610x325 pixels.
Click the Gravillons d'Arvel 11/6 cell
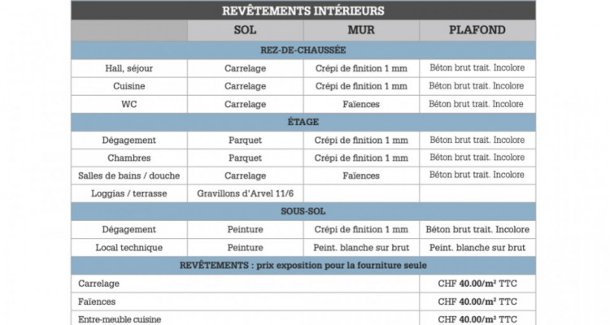245,193
